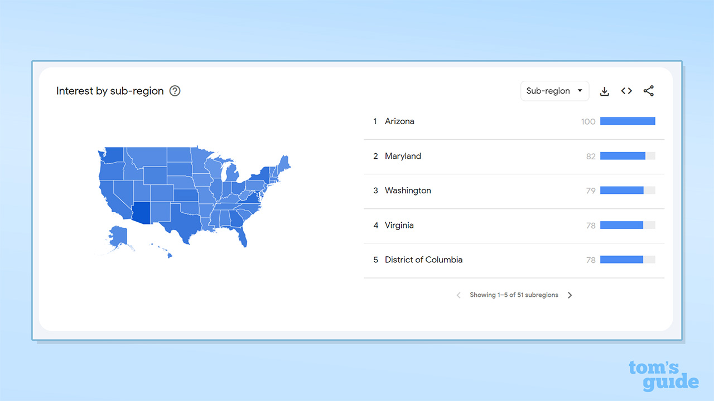The width and height of the screenshot is (714, 401).
Task: Download the sub-region data as CSV
Action: (604, 91)
